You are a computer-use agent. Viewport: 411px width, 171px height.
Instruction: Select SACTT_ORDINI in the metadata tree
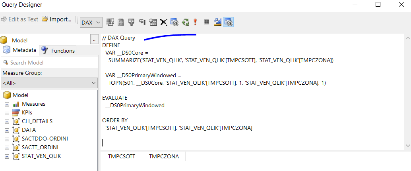(x=40, y=147)
